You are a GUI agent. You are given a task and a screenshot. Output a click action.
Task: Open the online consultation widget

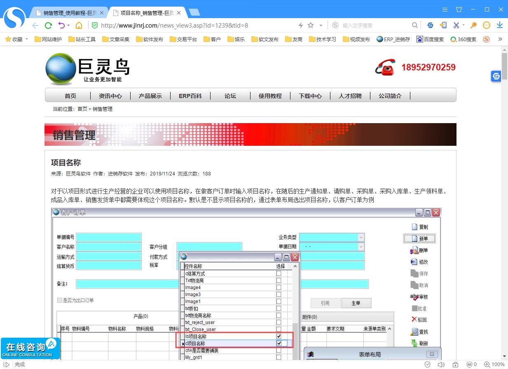coord(30,348)
